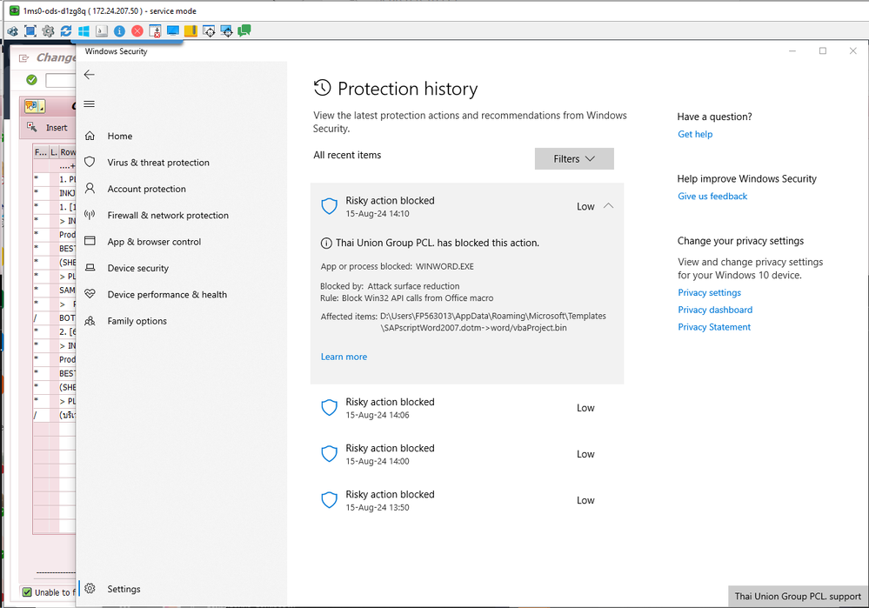Click the hamburger menu in Windows Security
Image resolution: width=869 pixels, height=608 pixels.
90,104
